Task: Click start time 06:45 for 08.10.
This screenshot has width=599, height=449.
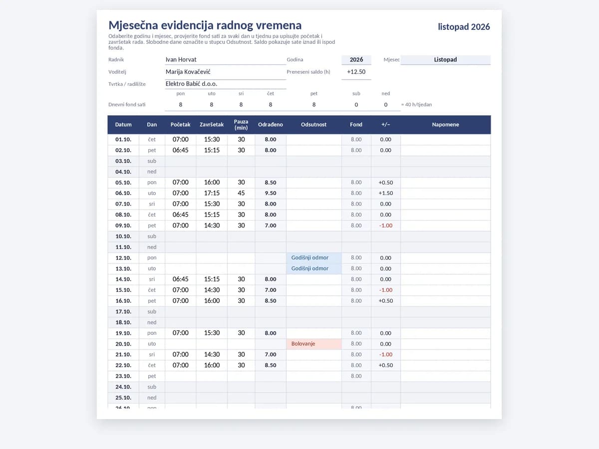Action: [x=181, y=215]
